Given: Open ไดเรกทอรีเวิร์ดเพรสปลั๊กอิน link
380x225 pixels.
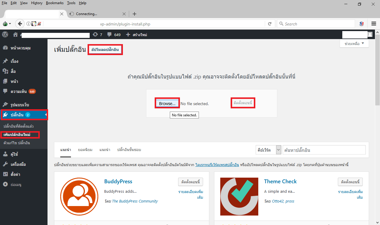Looking at the screenshot, I should (217, 165).
